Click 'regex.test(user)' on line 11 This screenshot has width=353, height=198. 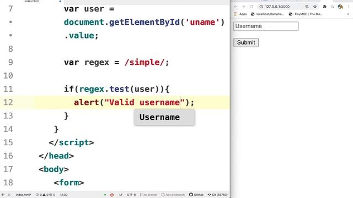pyautogui.click(x=119, y=89)
